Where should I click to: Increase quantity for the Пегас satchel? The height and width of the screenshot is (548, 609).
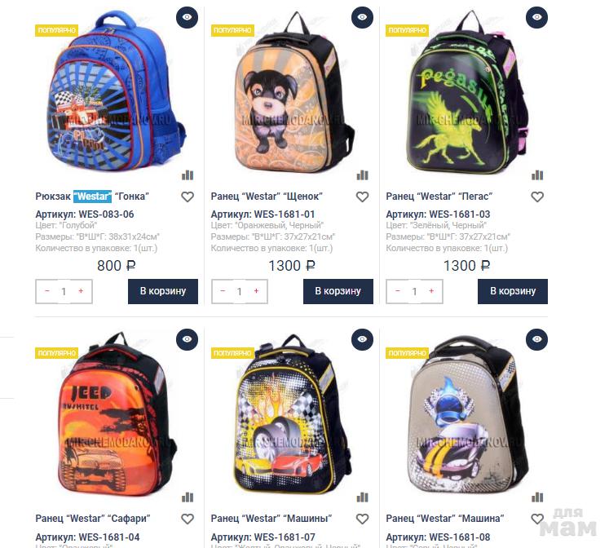pos(431,291)
